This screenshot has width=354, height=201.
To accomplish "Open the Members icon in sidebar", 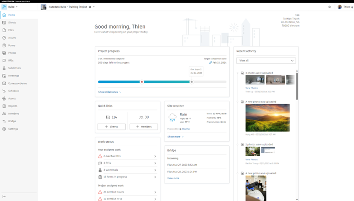I will tap(4, 114).
